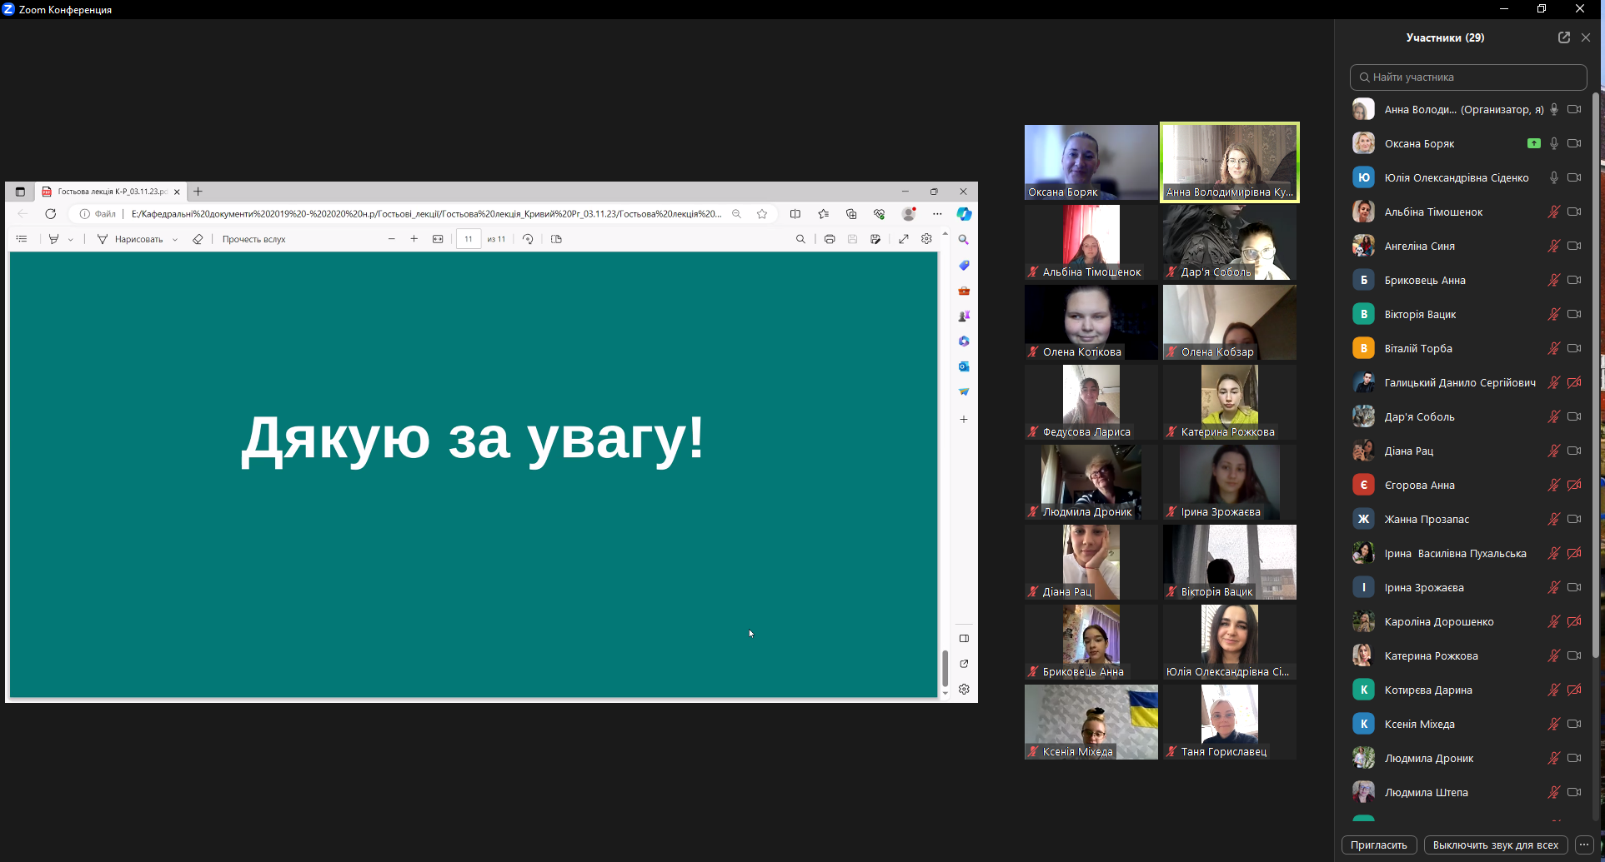Expand the Нарисовать pen options chevron
The height and width of the screenshot is (862, 1605).
(174, 239)
